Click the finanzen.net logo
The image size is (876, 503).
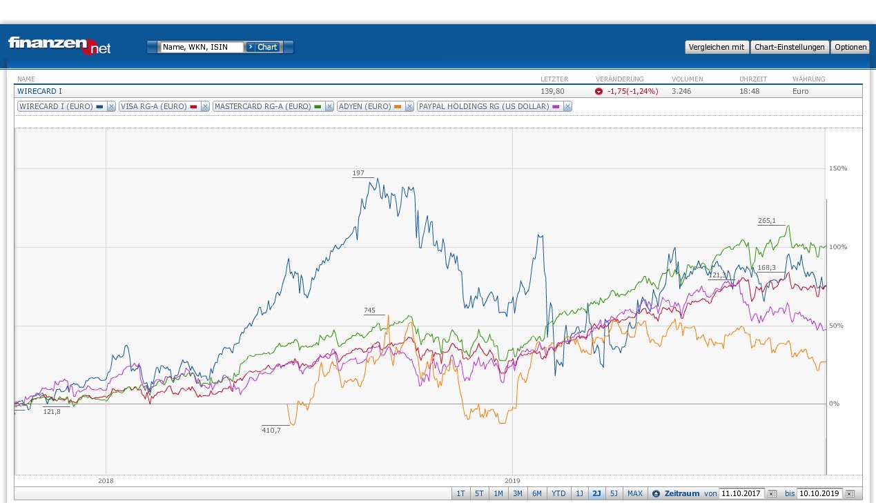tap(59, 45)
